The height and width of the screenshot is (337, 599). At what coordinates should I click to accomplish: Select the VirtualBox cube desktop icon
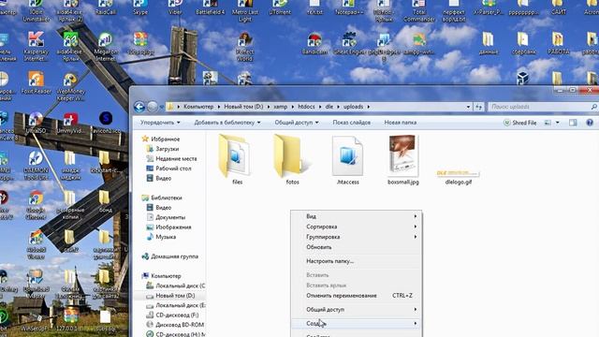522,79
